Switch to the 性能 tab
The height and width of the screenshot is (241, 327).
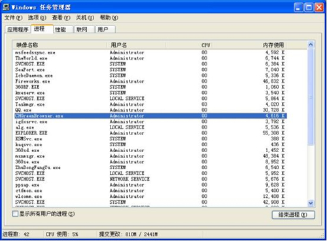click(x=63, y=29)
